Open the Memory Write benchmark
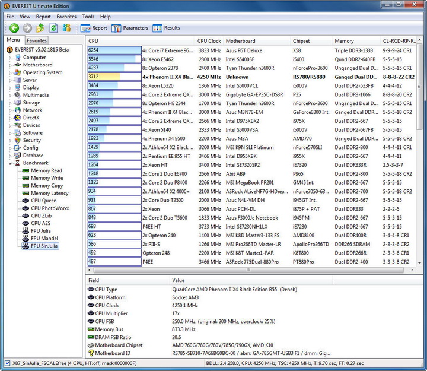Screen dimensions: 427x371 47,178
